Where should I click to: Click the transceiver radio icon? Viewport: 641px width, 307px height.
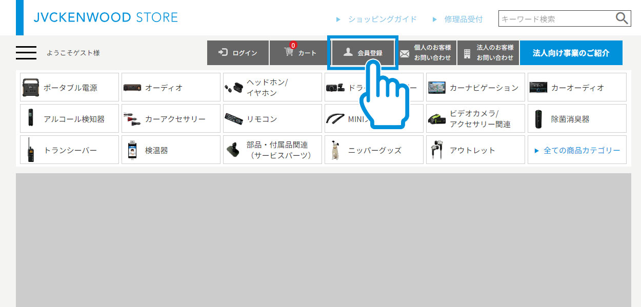(x=30, y=150)
